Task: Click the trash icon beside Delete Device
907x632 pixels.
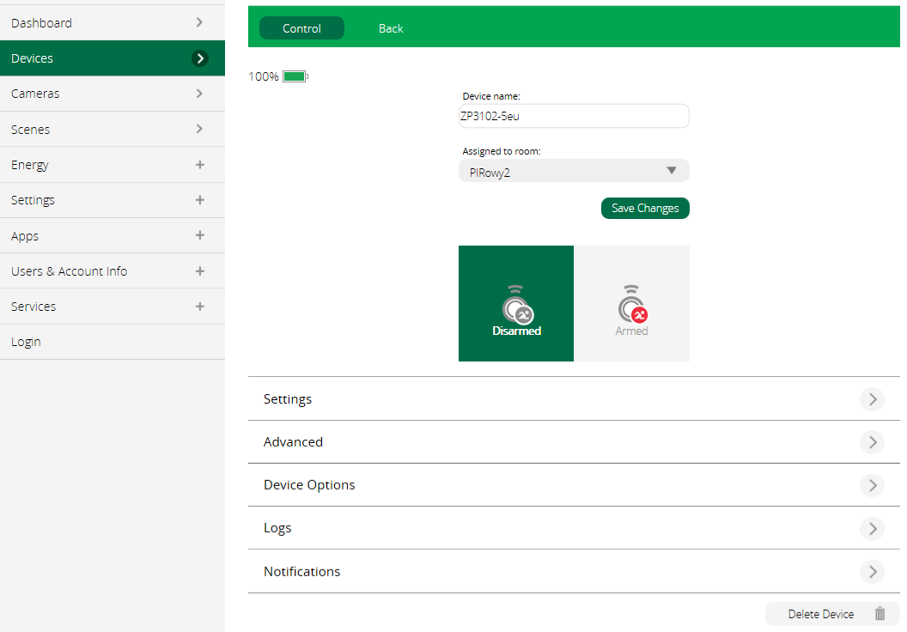Action: [880, 614]
